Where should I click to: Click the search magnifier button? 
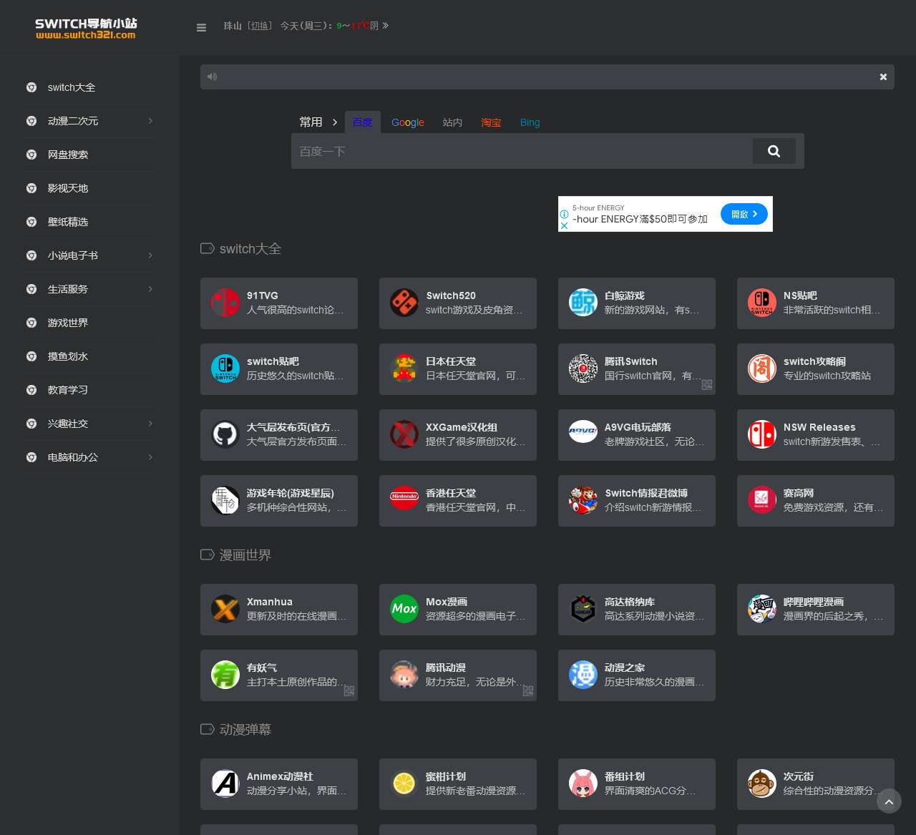[x=774, y=151]
